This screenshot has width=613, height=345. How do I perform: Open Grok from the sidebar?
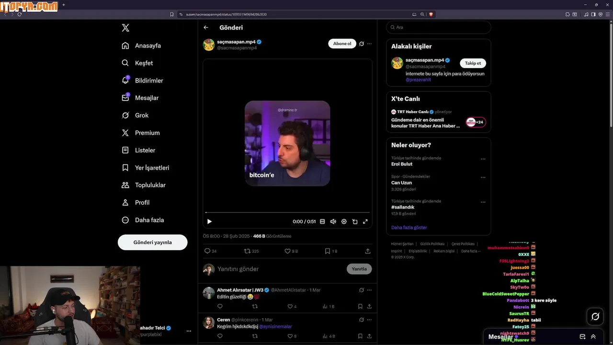(x=135, y=115)
